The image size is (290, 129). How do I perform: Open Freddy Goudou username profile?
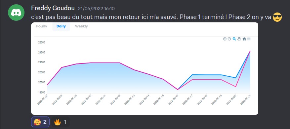click(x=53, y=8)
